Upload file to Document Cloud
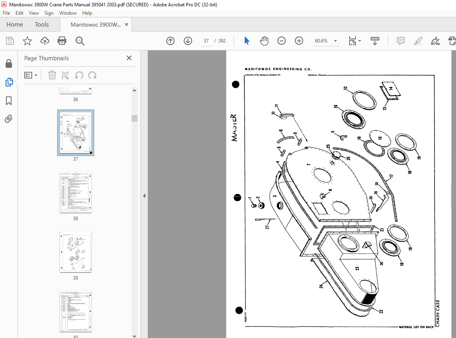The width and height of the screenshot is (456, 338). 45,41
